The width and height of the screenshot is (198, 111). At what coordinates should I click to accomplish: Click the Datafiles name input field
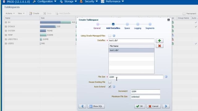pyautogui.click(x=131, y=40)
